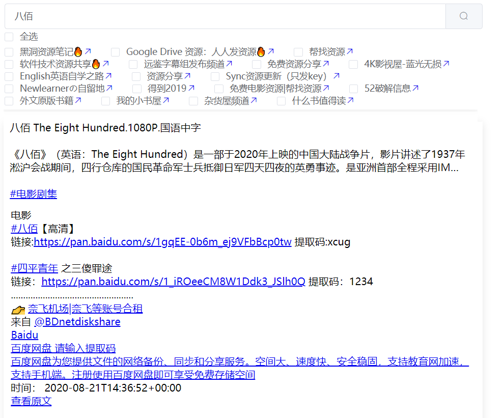Open external arrow next to 得到2019
This screenshot has height=418, width=504.
191,88
